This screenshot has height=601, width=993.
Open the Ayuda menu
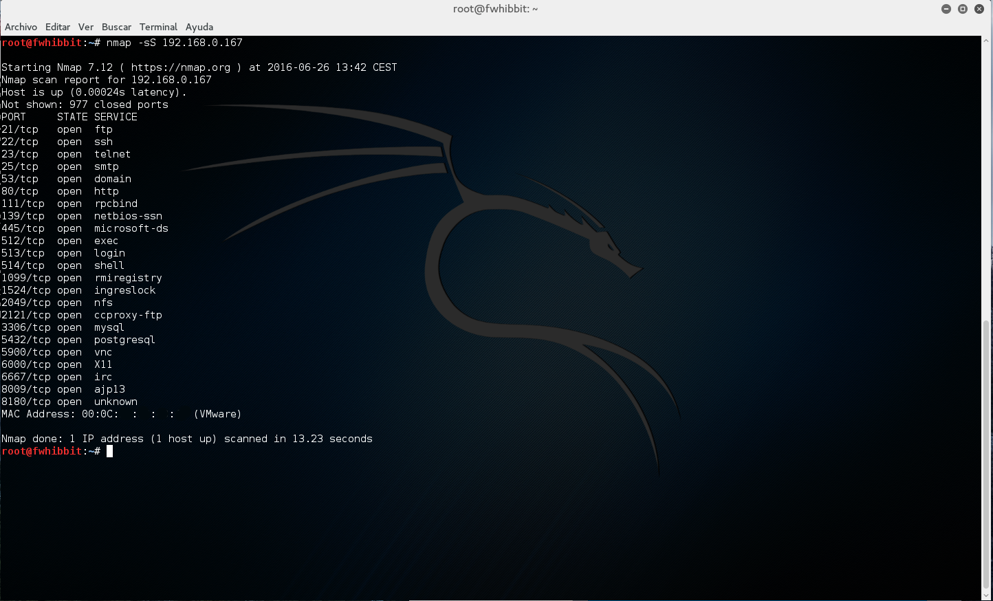pyautogui.click(x=199, y=27)
